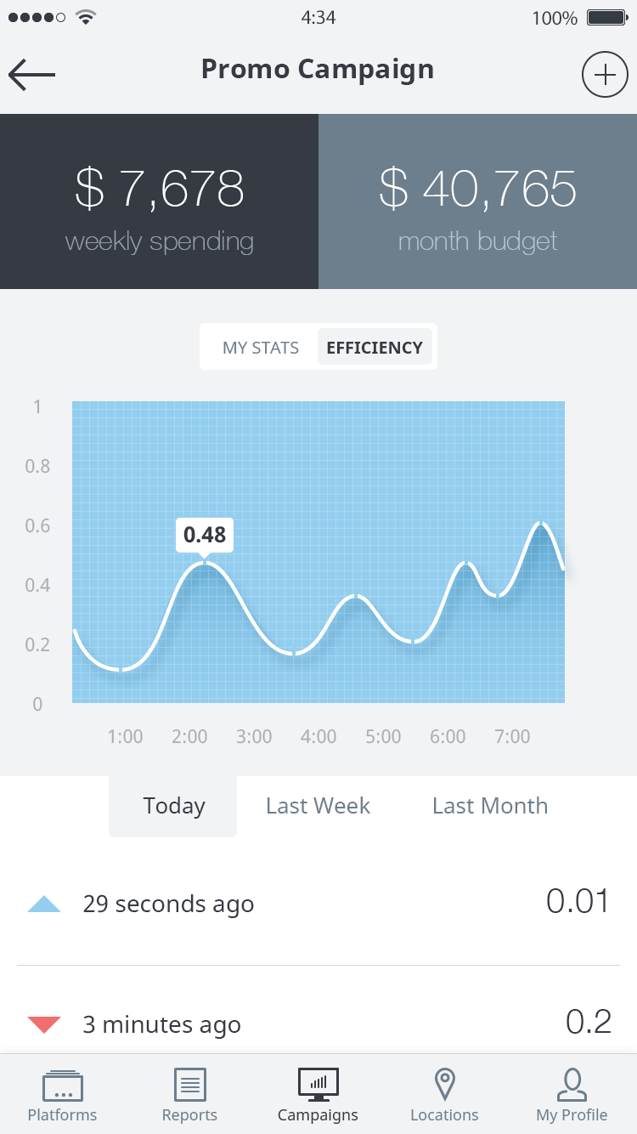The width and height of the screenshot is (637, 1134).
Task: Open the Locations pin icon
Action: coord(444,1086)
